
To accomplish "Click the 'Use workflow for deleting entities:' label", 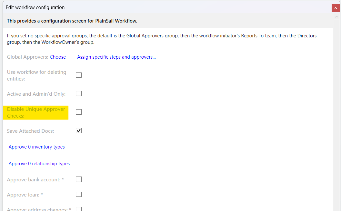I will click(36, 75).
